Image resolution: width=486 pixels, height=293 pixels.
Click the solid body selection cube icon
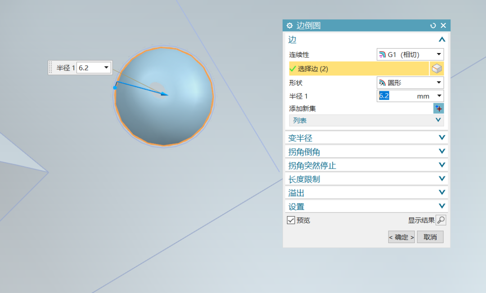point(438,68)
